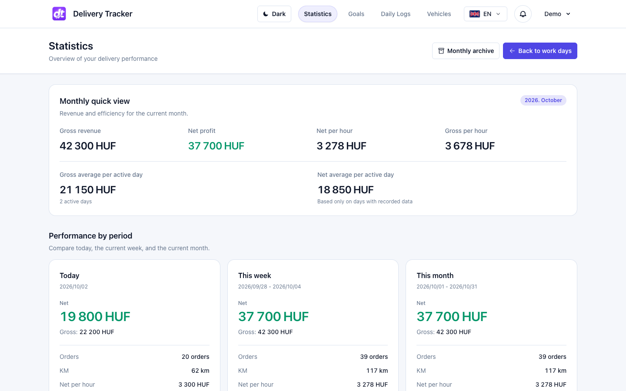Click Back to work days button
Image resolution: width=626 pixels, height=391 pixels.
[x=540, y=51]
